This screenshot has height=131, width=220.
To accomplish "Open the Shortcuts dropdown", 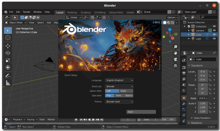I will click(x=119, y=87).
